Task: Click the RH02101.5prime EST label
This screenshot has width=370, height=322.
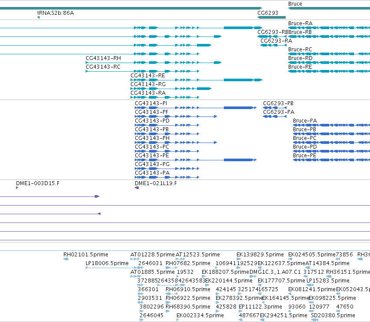Action: tap(86, 255)
